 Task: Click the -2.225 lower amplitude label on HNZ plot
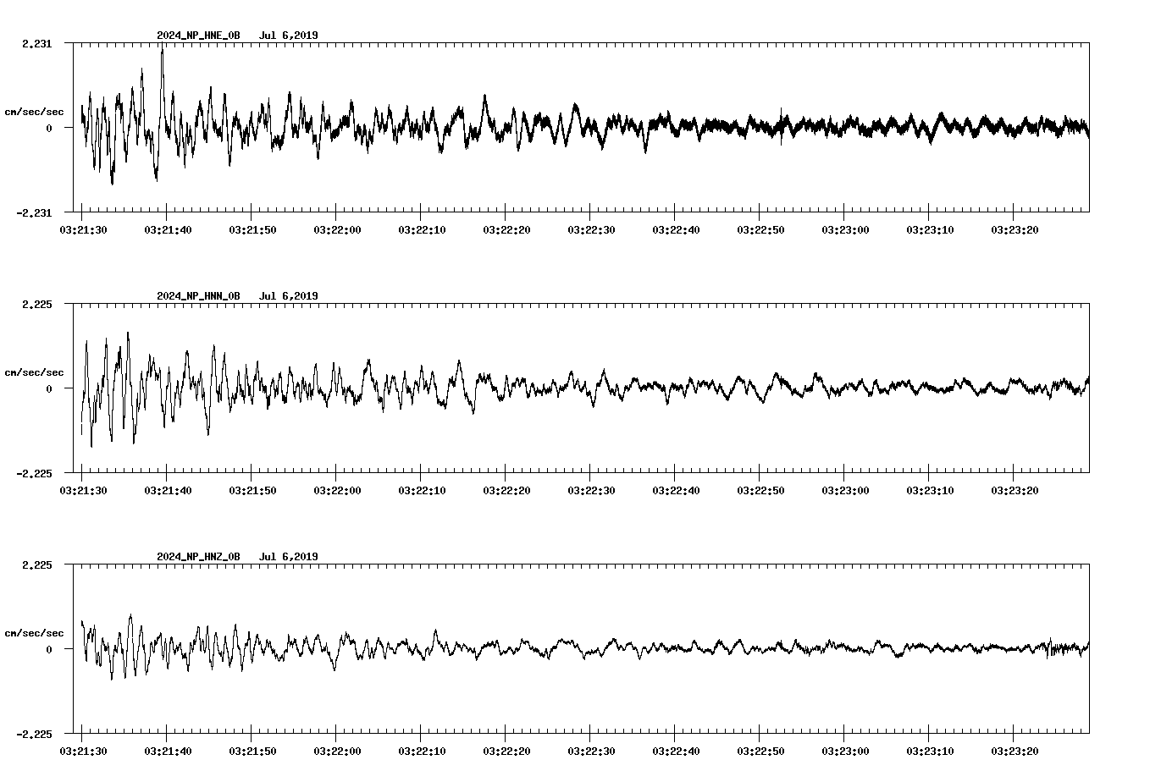pyautogui.click(x=35, y=735)
